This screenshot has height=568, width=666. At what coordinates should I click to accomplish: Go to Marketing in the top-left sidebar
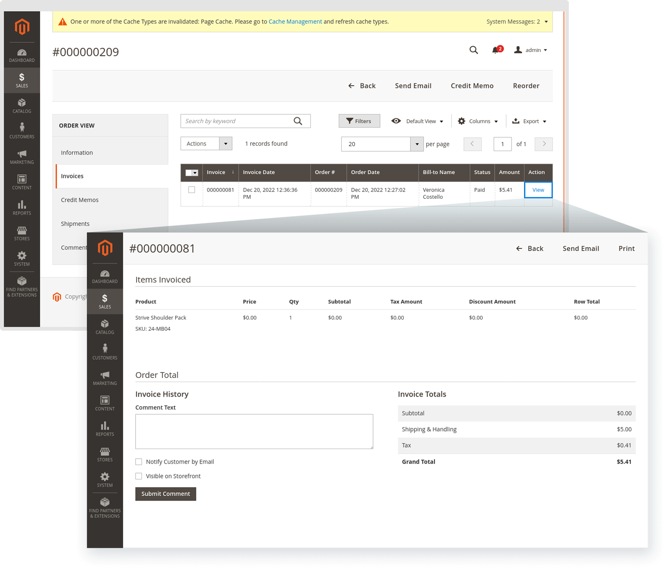pos(22,157)
